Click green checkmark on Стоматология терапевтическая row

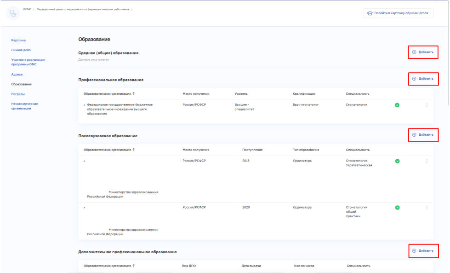point(397,161)
